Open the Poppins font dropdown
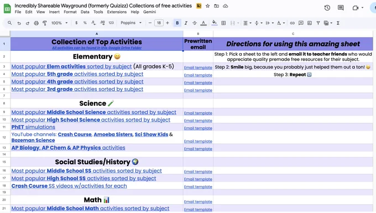 (131, 23)
